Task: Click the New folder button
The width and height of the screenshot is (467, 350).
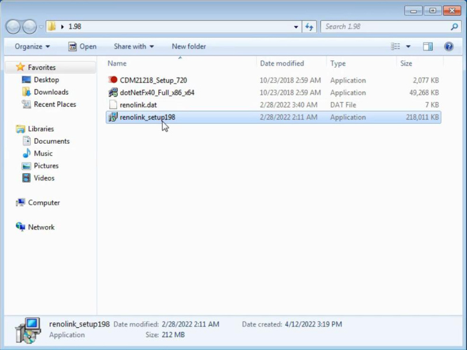Action: (x=189, y=47)
